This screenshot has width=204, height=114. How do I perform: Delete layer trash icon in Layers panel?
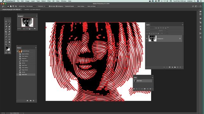coord(180,67)
